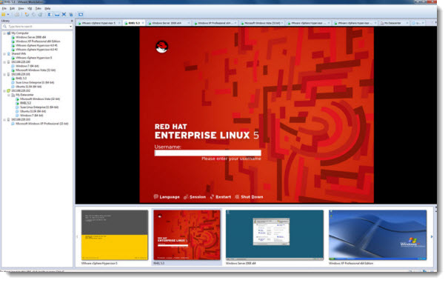Select VMware vSphere Hypervisor 5 under Shared VMs
448x283 pixels.
click(x=34, y=58)
